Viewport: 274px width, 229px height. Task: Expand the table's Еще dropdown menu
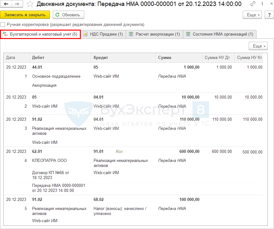coord(258,46)
